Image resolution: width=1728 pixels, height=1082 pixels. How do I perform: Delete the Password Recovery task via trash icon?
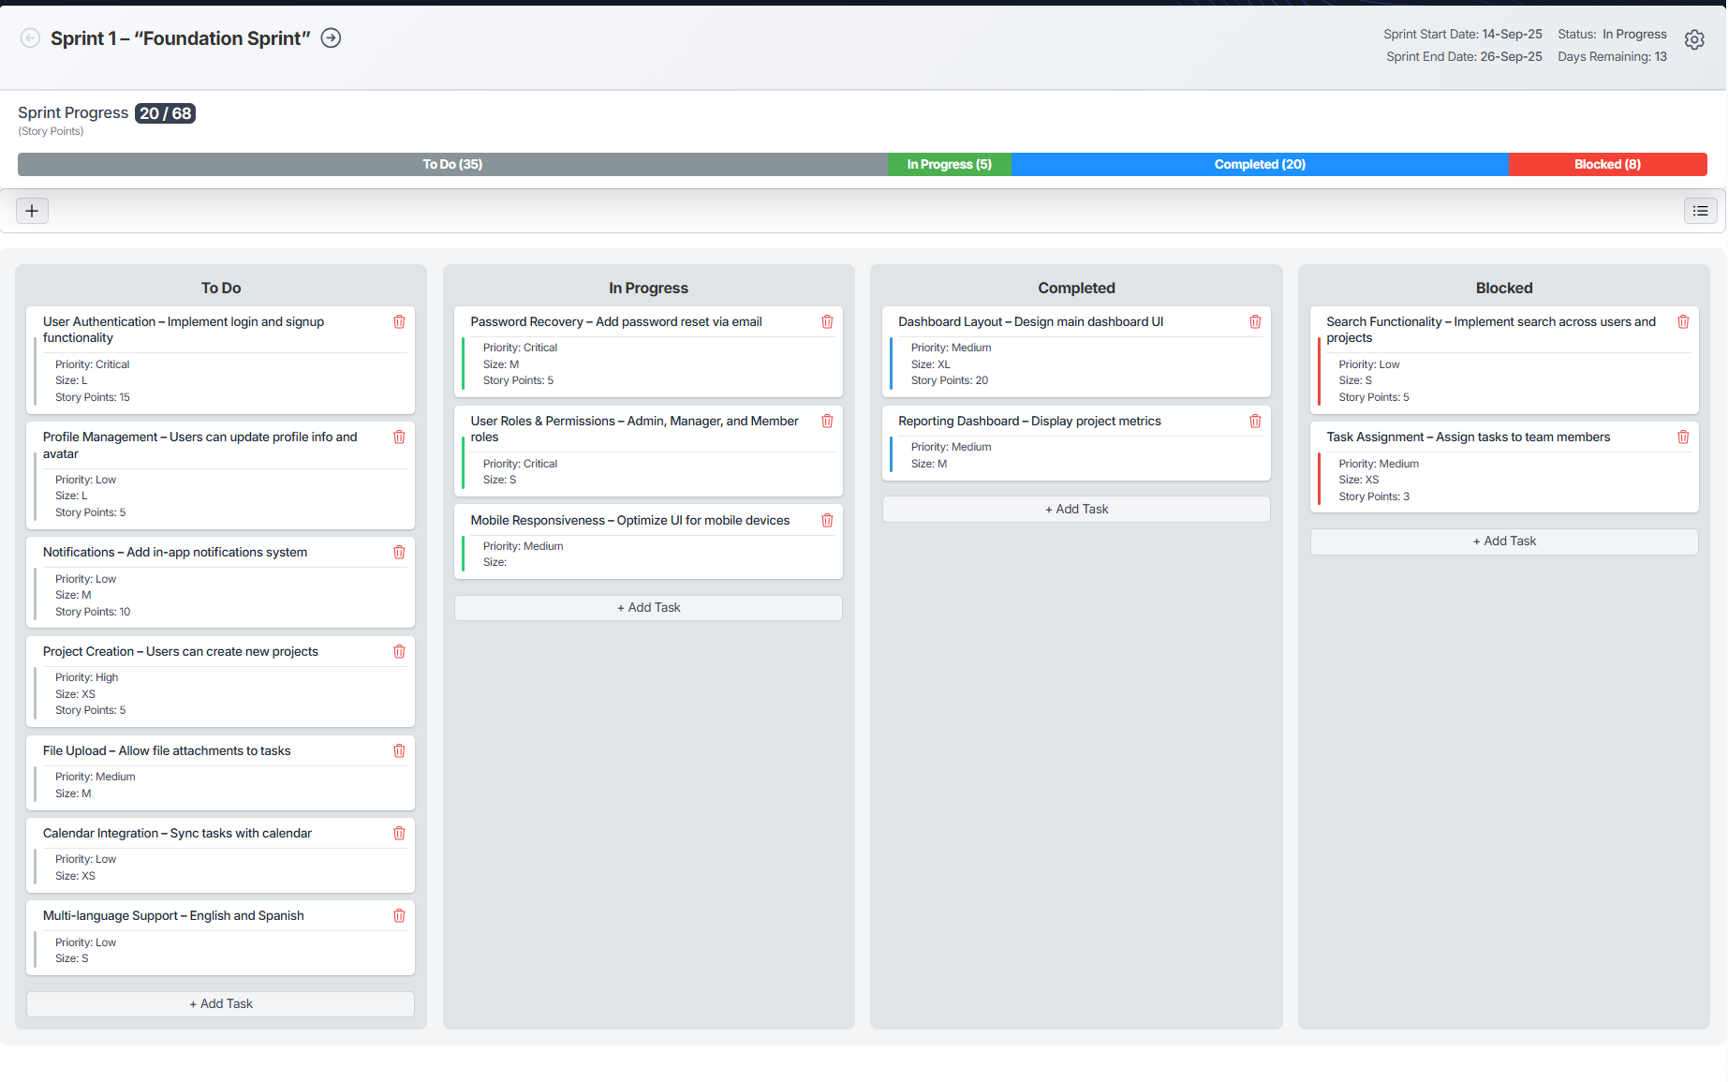coord(827,321)
